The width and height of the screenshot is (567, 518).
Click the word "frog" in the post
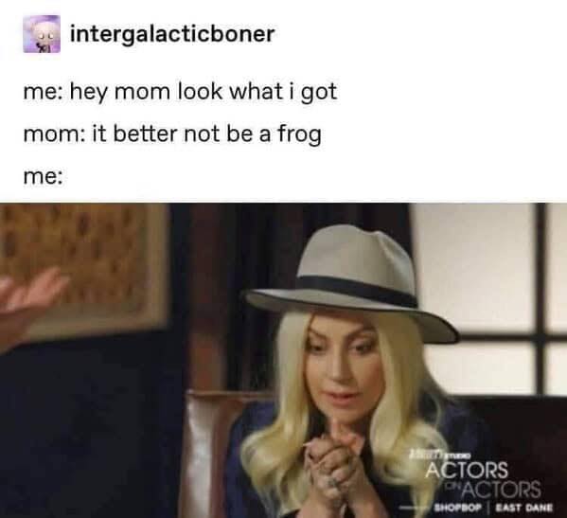pyautogui.click(x=299, y=135)
